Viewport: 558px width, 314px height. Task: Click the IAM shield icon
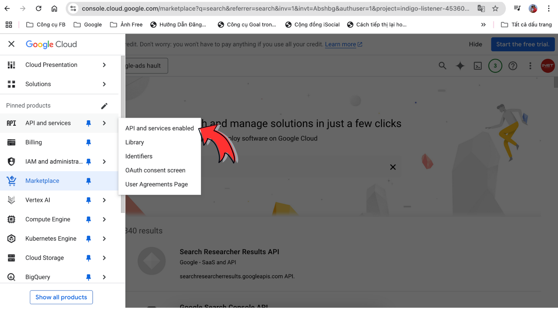tap(11, 161)
